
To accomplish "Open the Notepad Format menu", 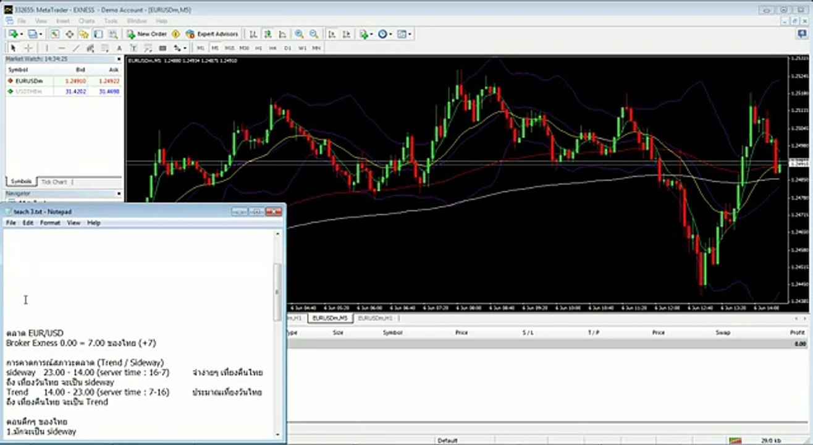I will pyautogui.click(x=50, y=222).
